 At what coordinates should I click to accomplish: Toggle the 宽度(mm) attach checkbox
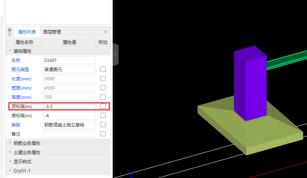click(103, 88)
